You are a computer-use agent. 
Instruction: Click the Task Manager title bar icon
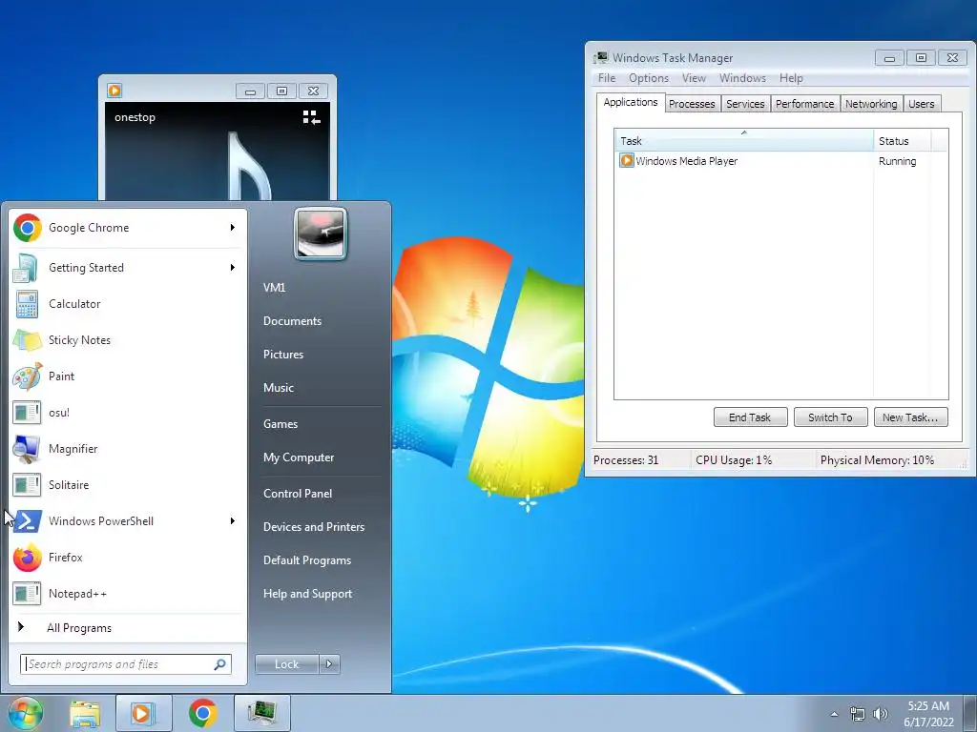pyautogui.click(x=601, y=58)
